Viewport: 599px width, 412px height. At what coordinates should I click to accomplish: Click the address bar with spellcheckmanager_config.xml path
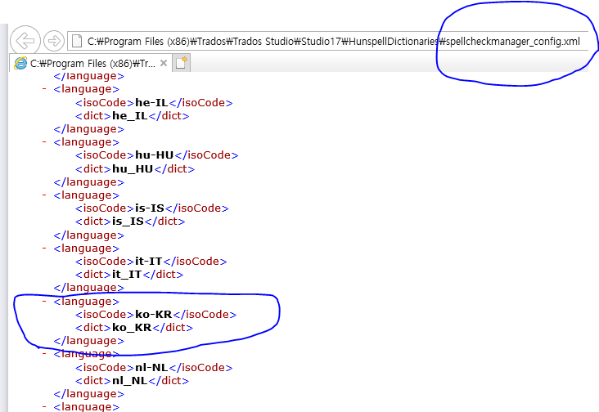pyautogui.click(x=328, y=41)
